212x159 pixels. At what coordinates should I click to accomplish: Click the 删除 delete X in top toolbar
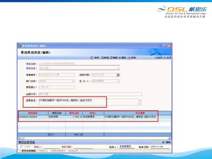click(x=122, y=58)
